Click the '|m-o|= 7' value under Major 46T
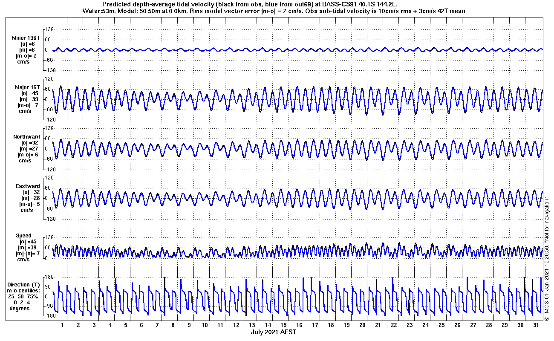Screen dimensions: 554x341 point(28,105)
